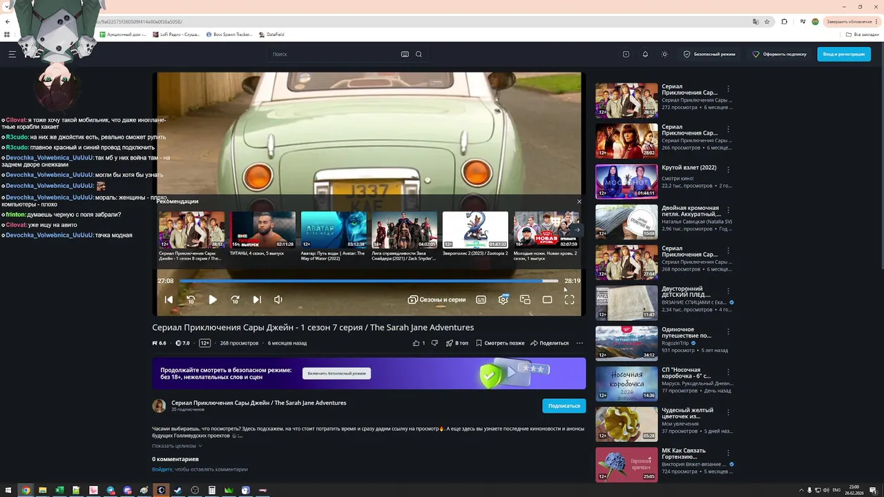Open channel name The Sarah Jane Adventures

(x=259, y=402)
